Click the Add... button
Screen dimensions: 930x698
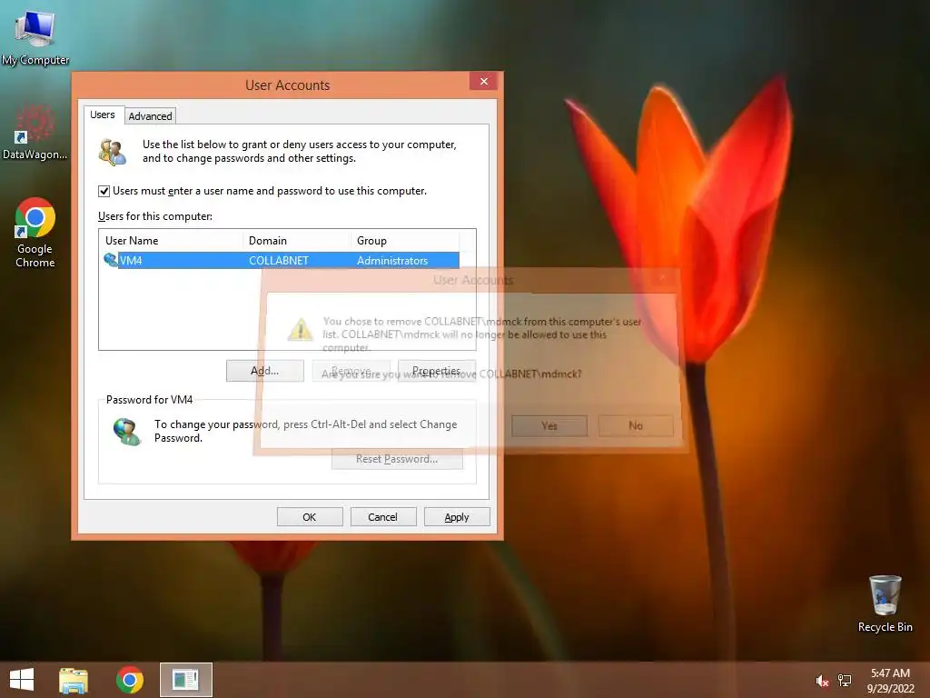click(x=265, y=371)
